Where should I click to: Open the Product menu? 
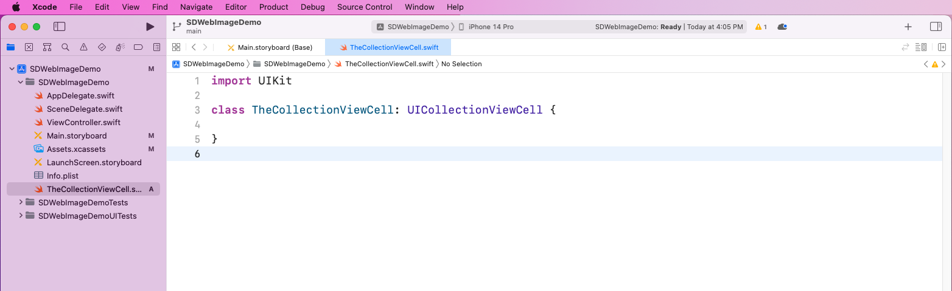[x=274, y=7]
